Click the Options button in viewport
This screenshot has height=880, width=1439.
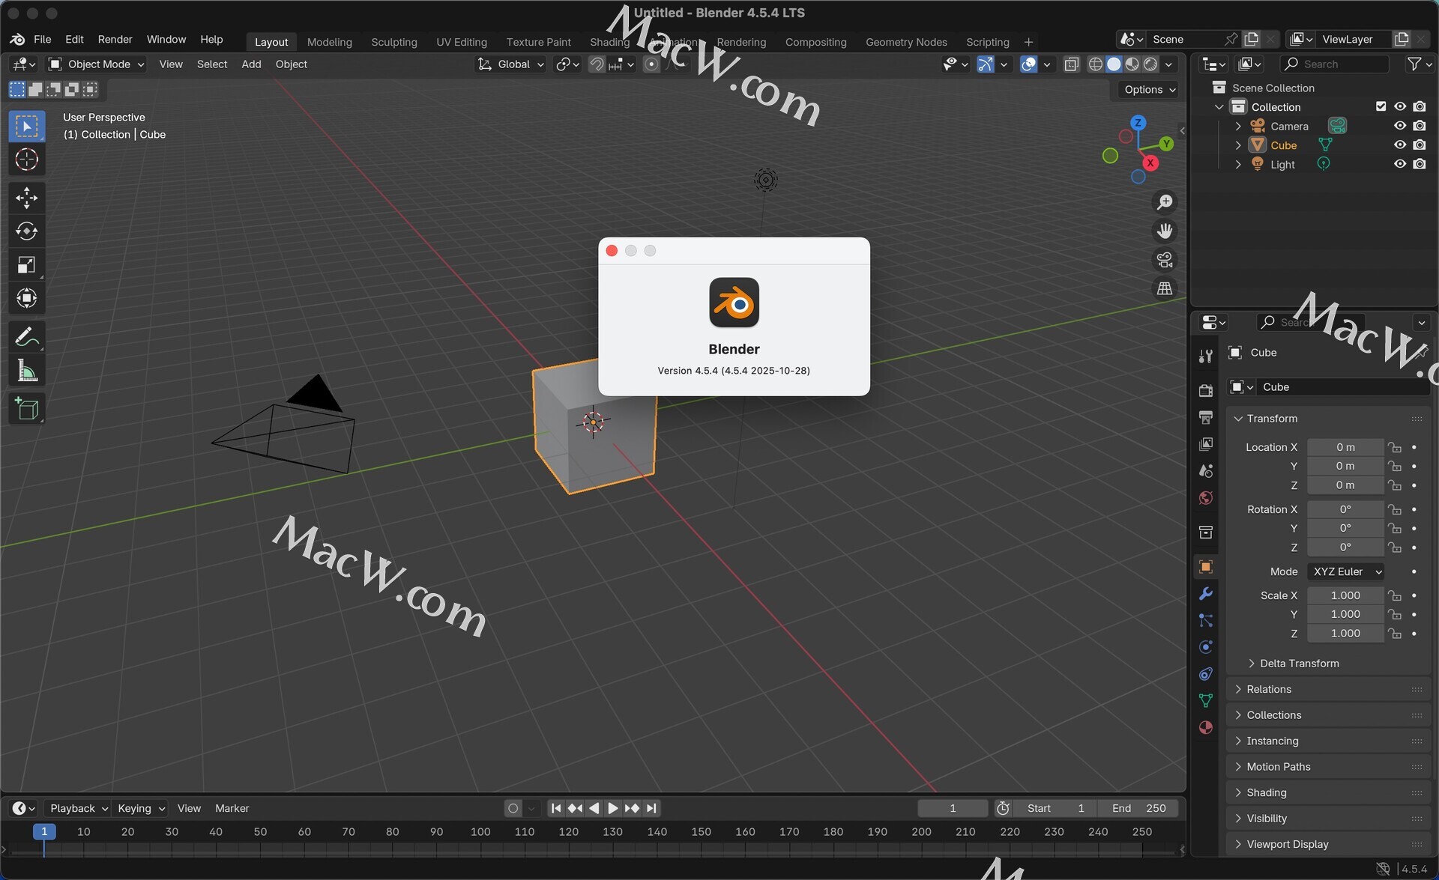[1149, 89]
